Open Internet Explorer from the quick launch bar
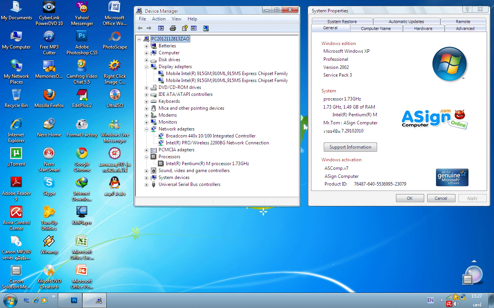 [36, 300]
